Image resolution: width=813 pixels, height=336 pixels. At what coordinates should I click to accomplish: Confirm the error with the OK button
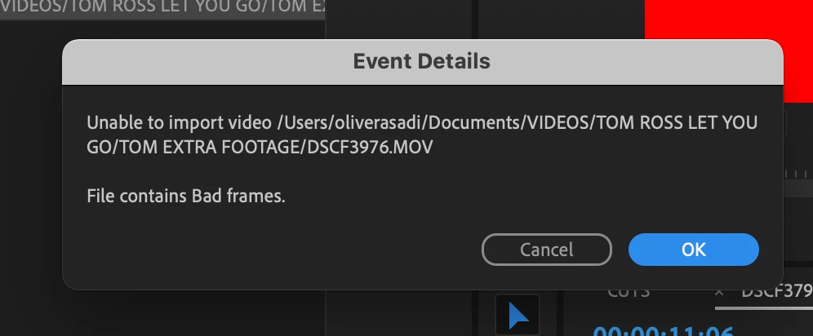tap(693, 250)
